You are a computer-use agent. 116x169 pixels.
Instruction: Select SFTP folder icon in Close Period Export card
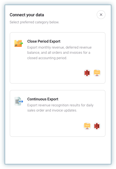click(97, 73)
